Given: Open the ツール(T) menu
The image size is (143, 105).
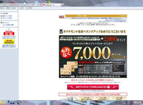Looking at the screenshot, I should pyautogui.click(x=20, y=8).
